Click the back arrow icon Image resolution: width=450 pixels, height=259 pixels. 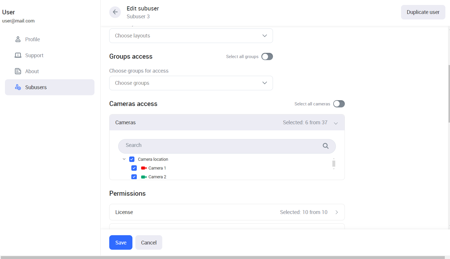coord(115,12)
